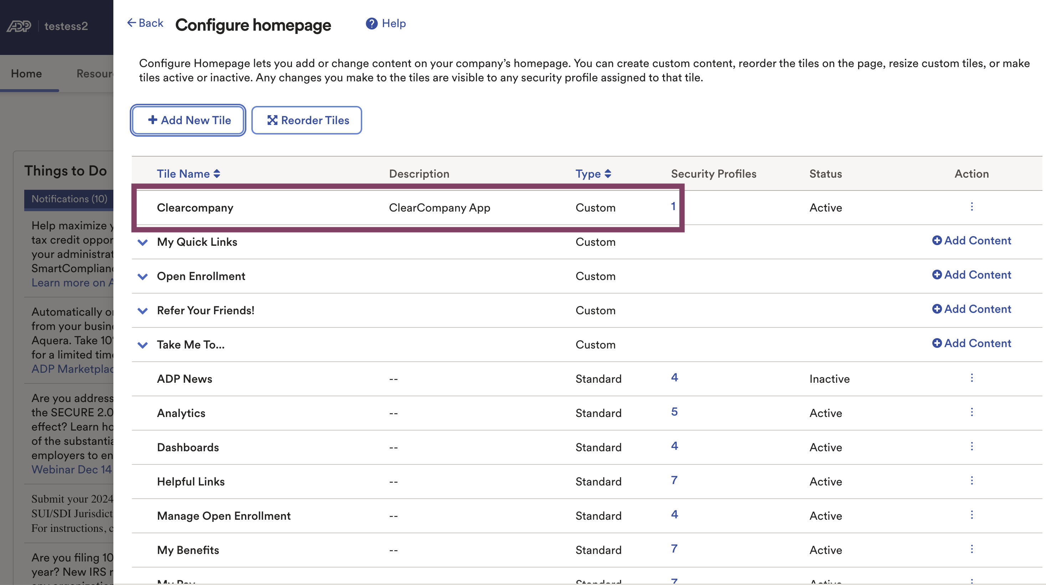Click the ClearCompany App description
Screen dimensions: 1046x585
(440, 208)
